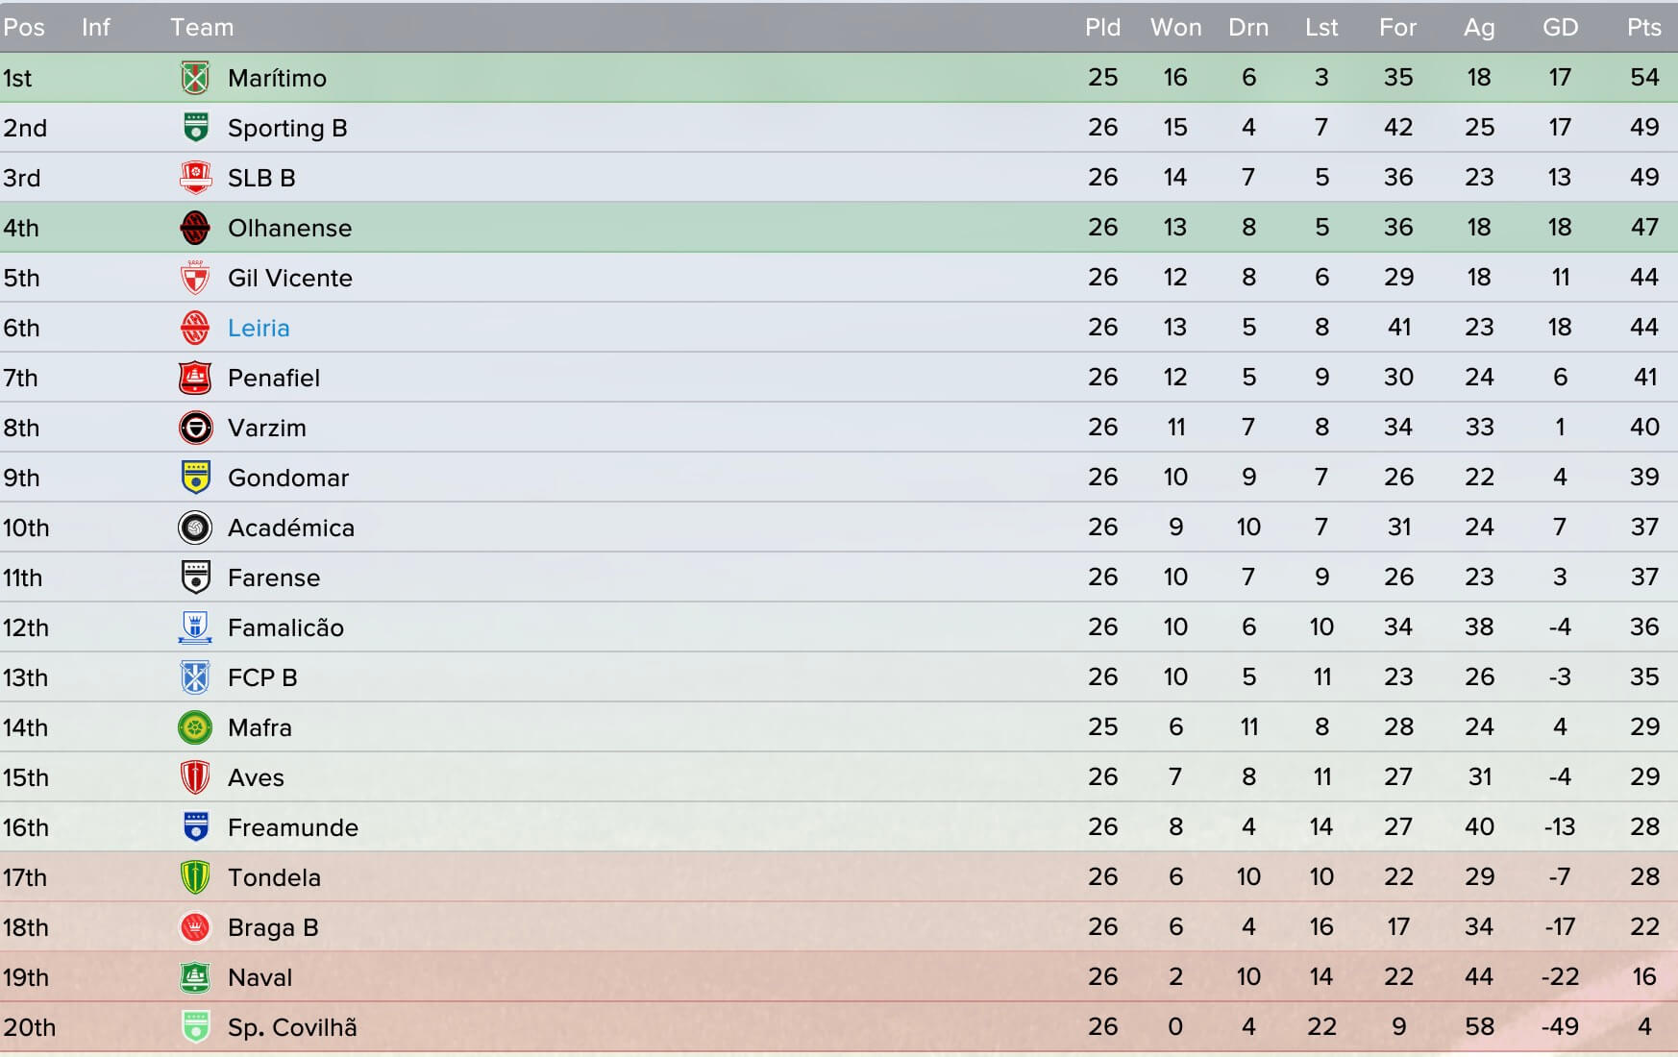The image size is (1678, 1057).
Task: Select the Penafiel team name
Action: pyautogui.click(x=274, y=378)
